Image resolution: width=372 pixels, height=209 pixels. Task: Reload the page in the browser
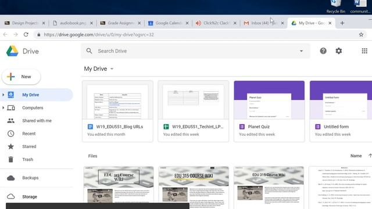tap(26, 35)
